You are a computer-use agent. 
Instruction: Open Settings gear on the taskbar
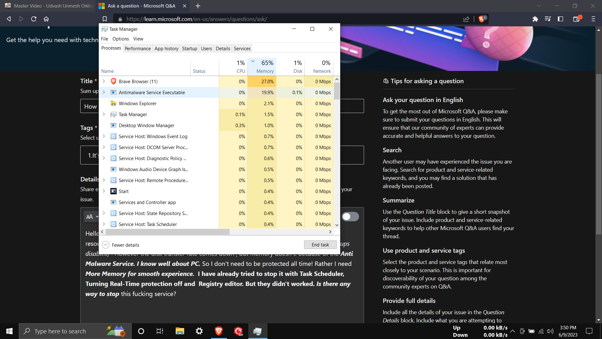pyautogui.click(x=199, y=331)
